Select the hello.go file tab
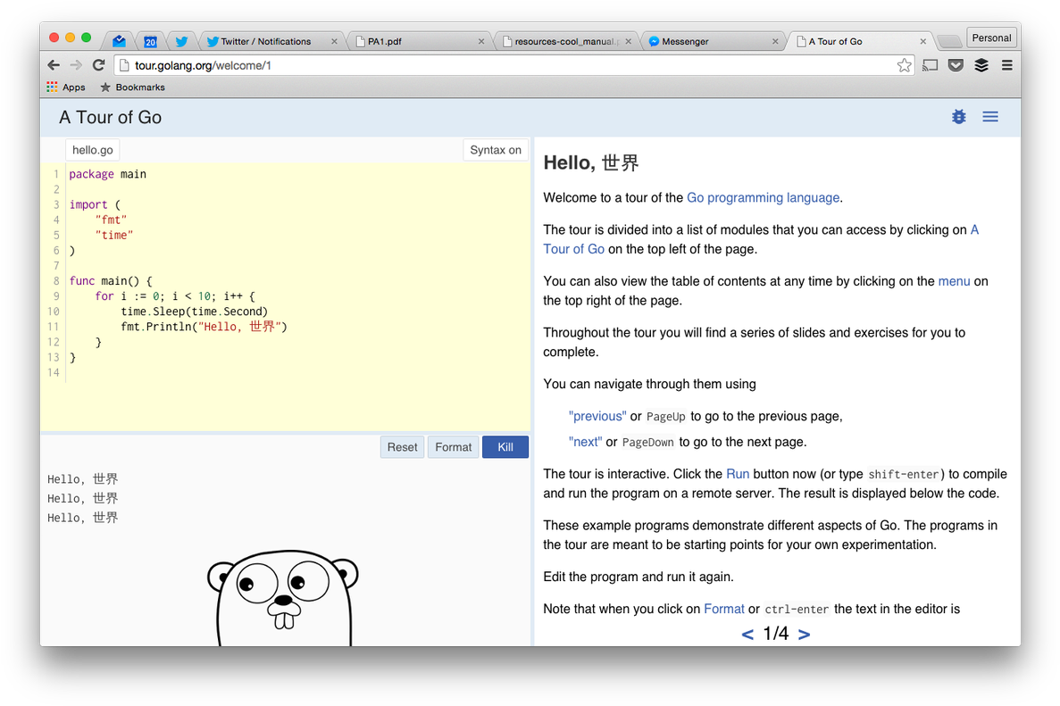This screenshot has width=1060, height=706. click(x=93, y=150)
